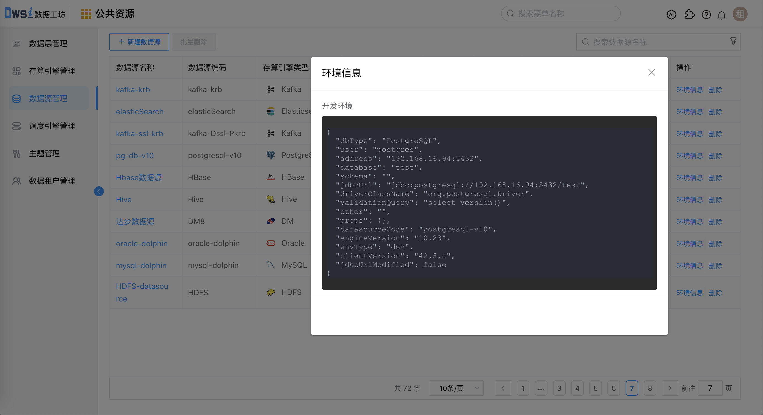Click the Elasticsearch icon next to elasticSearch
The height and width of the screenshot is (415, 763).
[x=270, y=111]
